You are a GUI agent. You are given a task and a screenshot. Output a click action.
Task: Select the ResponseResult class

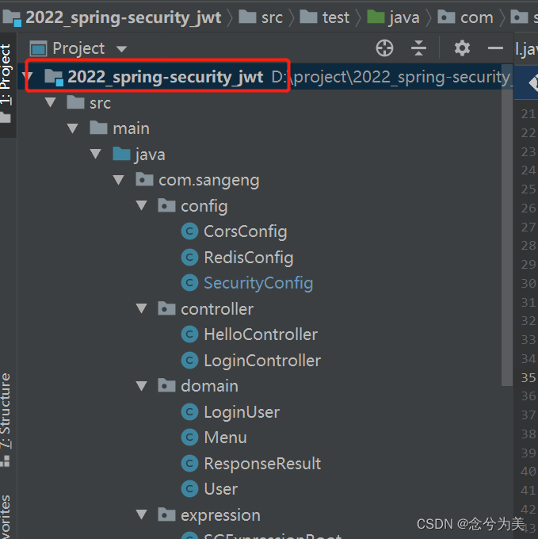[x=262, y=464]
